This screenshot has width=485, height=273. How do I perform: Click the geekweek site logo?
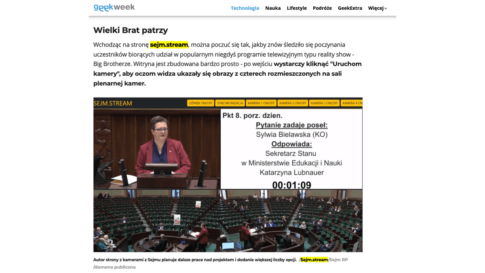114,7
